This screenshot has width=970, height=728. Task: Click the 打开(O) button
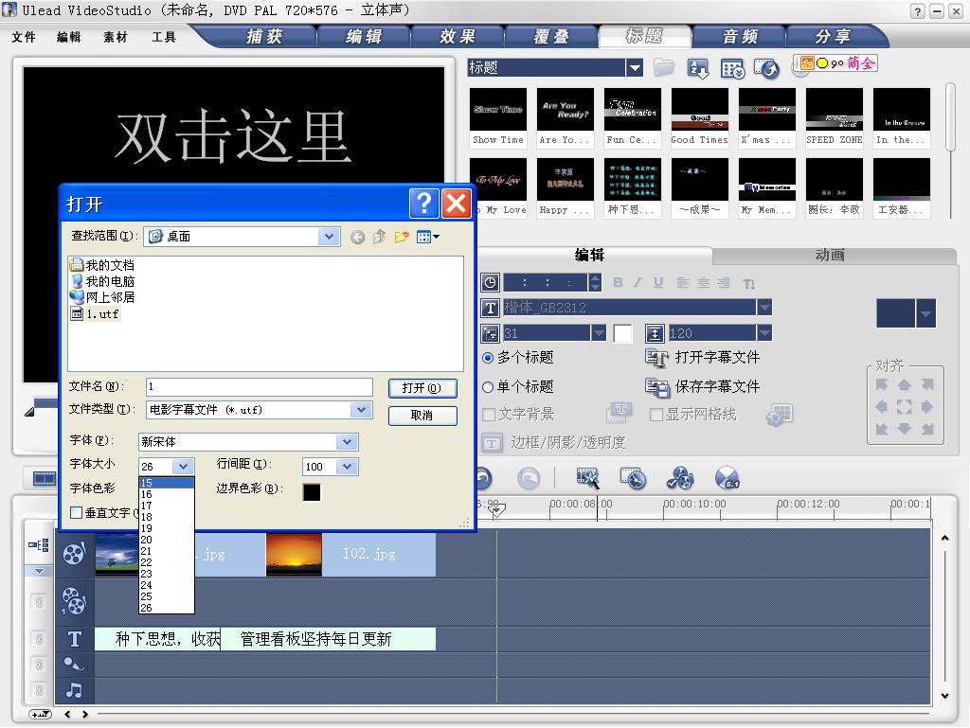click(x=422, y=388)
